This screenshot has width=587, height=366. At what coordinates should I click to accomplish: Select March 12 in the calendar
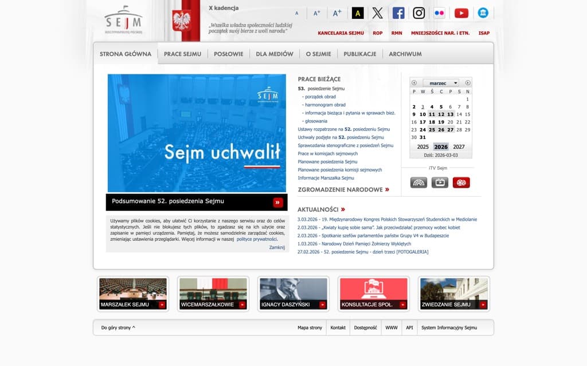point(442,114)
